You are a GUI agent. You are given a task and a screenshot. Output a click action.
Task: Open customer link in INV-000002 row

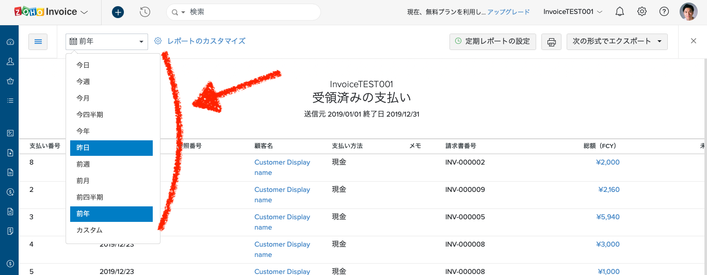click(282, 167)
